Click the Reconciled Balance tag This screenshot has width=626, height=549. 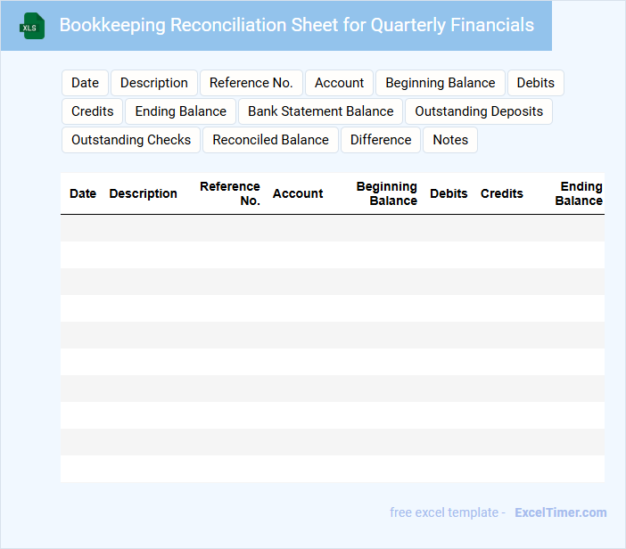click(270, 140)
